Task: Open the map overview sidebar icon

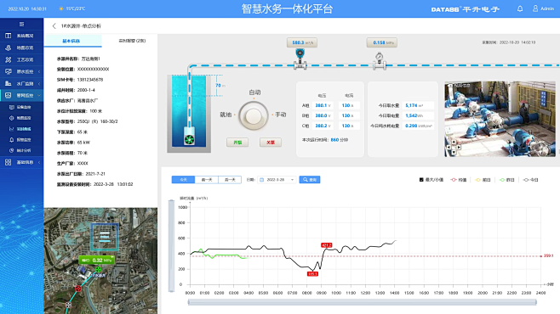Action: 9,48
